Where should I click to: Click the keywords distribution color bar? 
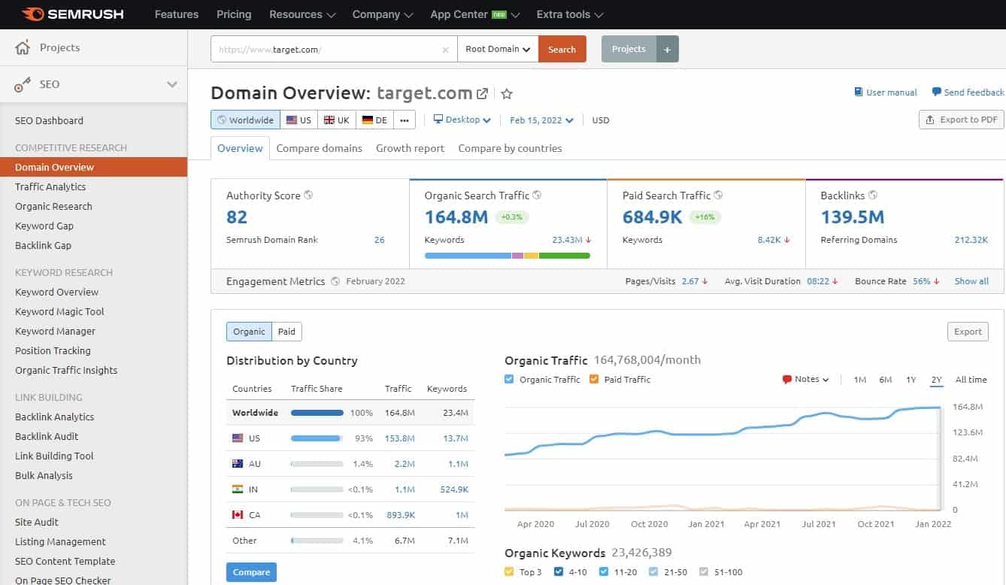508,256
